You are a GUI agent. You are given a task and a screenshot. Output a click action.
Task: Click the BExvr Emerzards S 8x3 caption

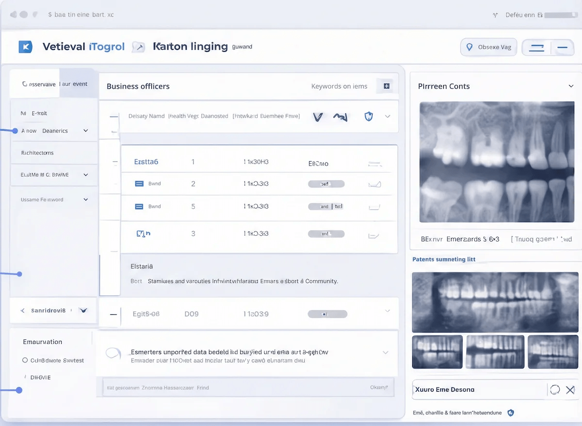point(460,239)
